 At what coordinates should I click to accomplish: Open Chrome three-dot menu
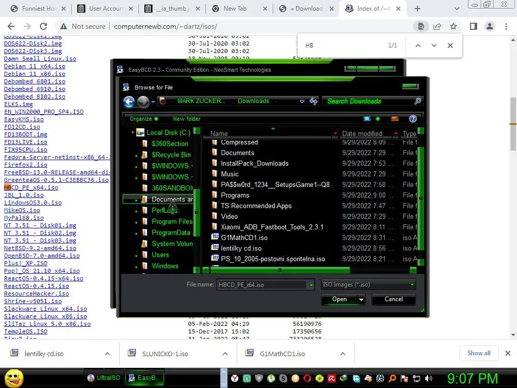pyautogui.click(x=506, y=26)
